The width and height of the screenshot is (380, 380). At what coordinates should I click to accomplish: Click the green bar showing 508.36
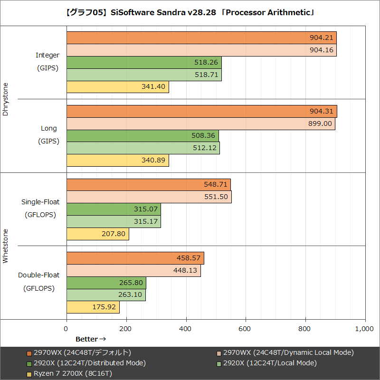pos(142,135)
